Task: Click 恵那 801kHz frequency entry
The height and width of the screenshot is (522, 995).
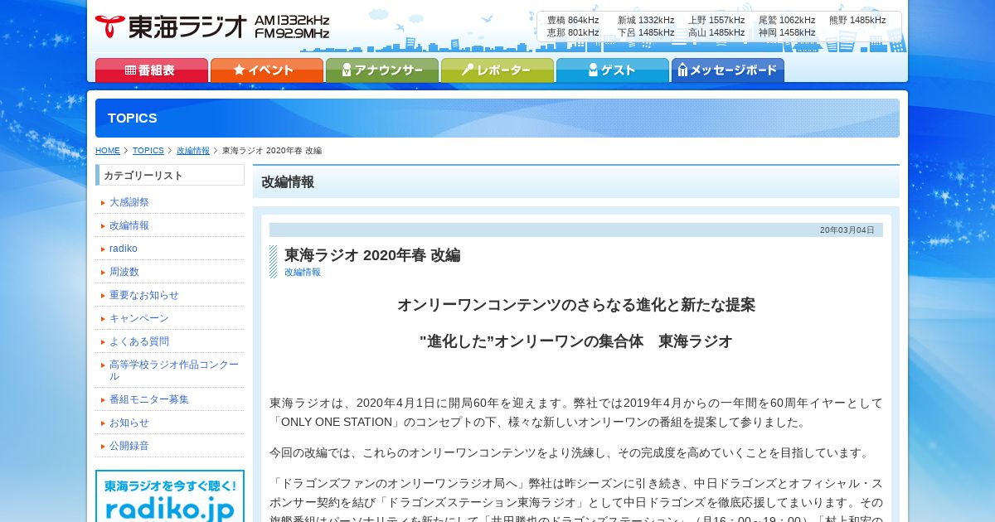Action: 573,32
